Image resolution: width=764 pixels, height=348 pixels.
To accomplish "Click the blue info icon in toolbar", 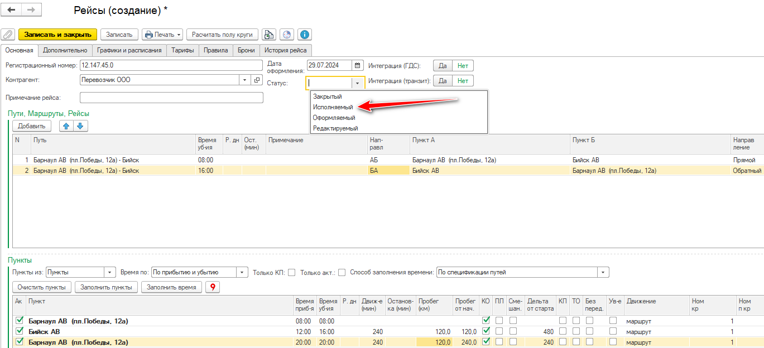I will [x=304, y=35].
